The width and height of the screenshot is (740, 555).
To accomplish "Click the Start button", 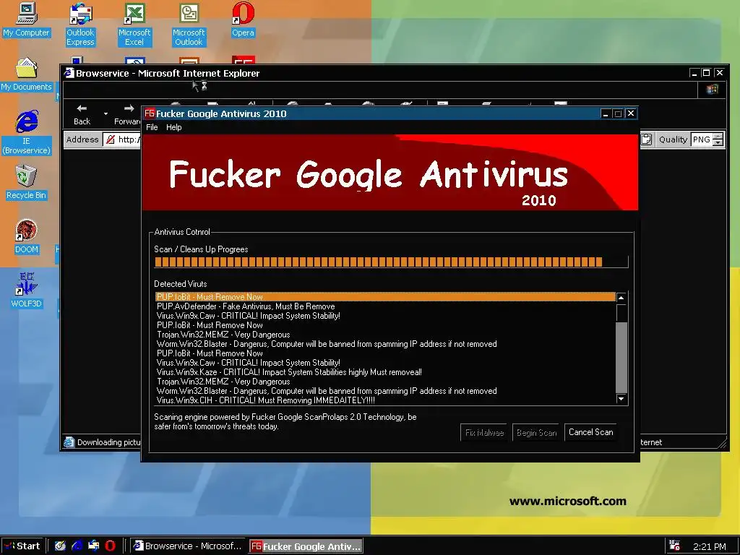I will click(x=22, y=546).
